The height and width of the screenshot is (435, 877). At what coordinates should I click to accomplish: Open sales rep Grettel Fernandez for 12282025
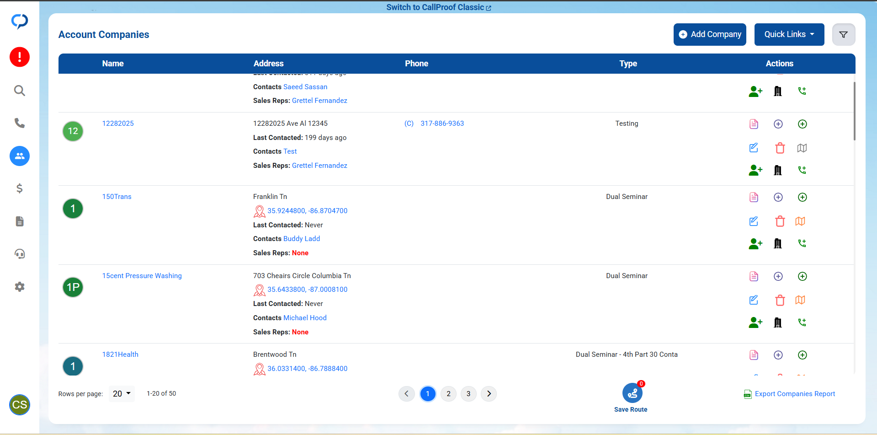(x=319, y=166)
